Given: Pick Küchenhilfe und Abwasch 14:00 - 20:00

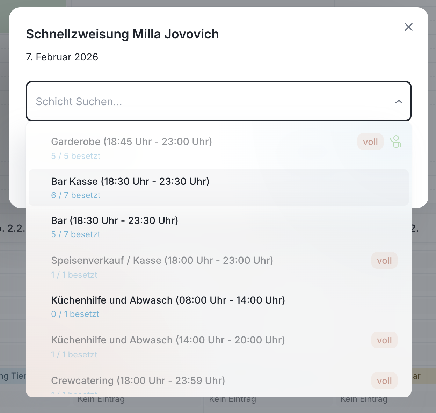Looking at the screenshot, I should tap(168, 340).
